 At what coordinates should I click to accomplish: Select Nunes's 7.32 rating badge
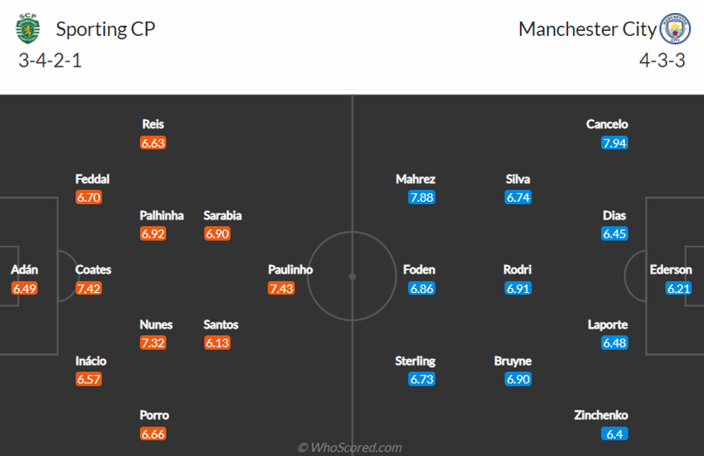pos(153,343)
